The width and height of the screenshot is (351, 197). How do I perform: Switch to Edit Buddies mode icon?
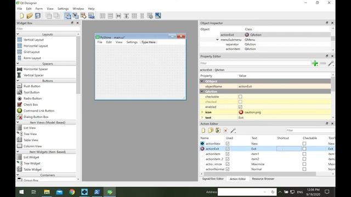83,16
